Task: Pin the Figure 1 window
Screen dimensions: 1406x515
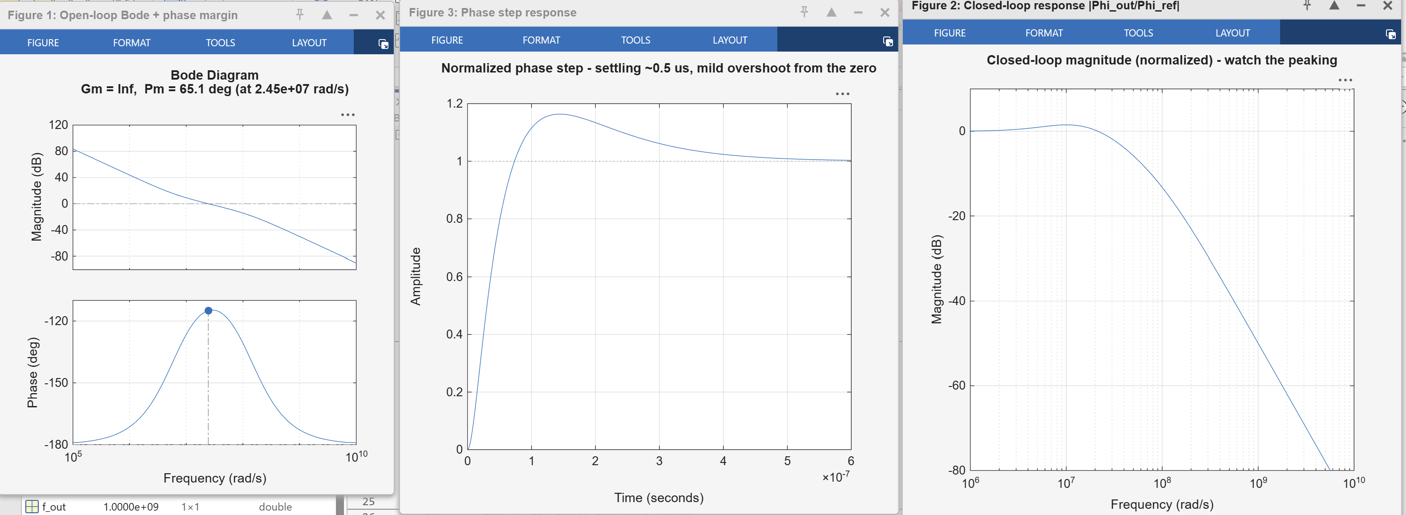Action: coord(299,15)
